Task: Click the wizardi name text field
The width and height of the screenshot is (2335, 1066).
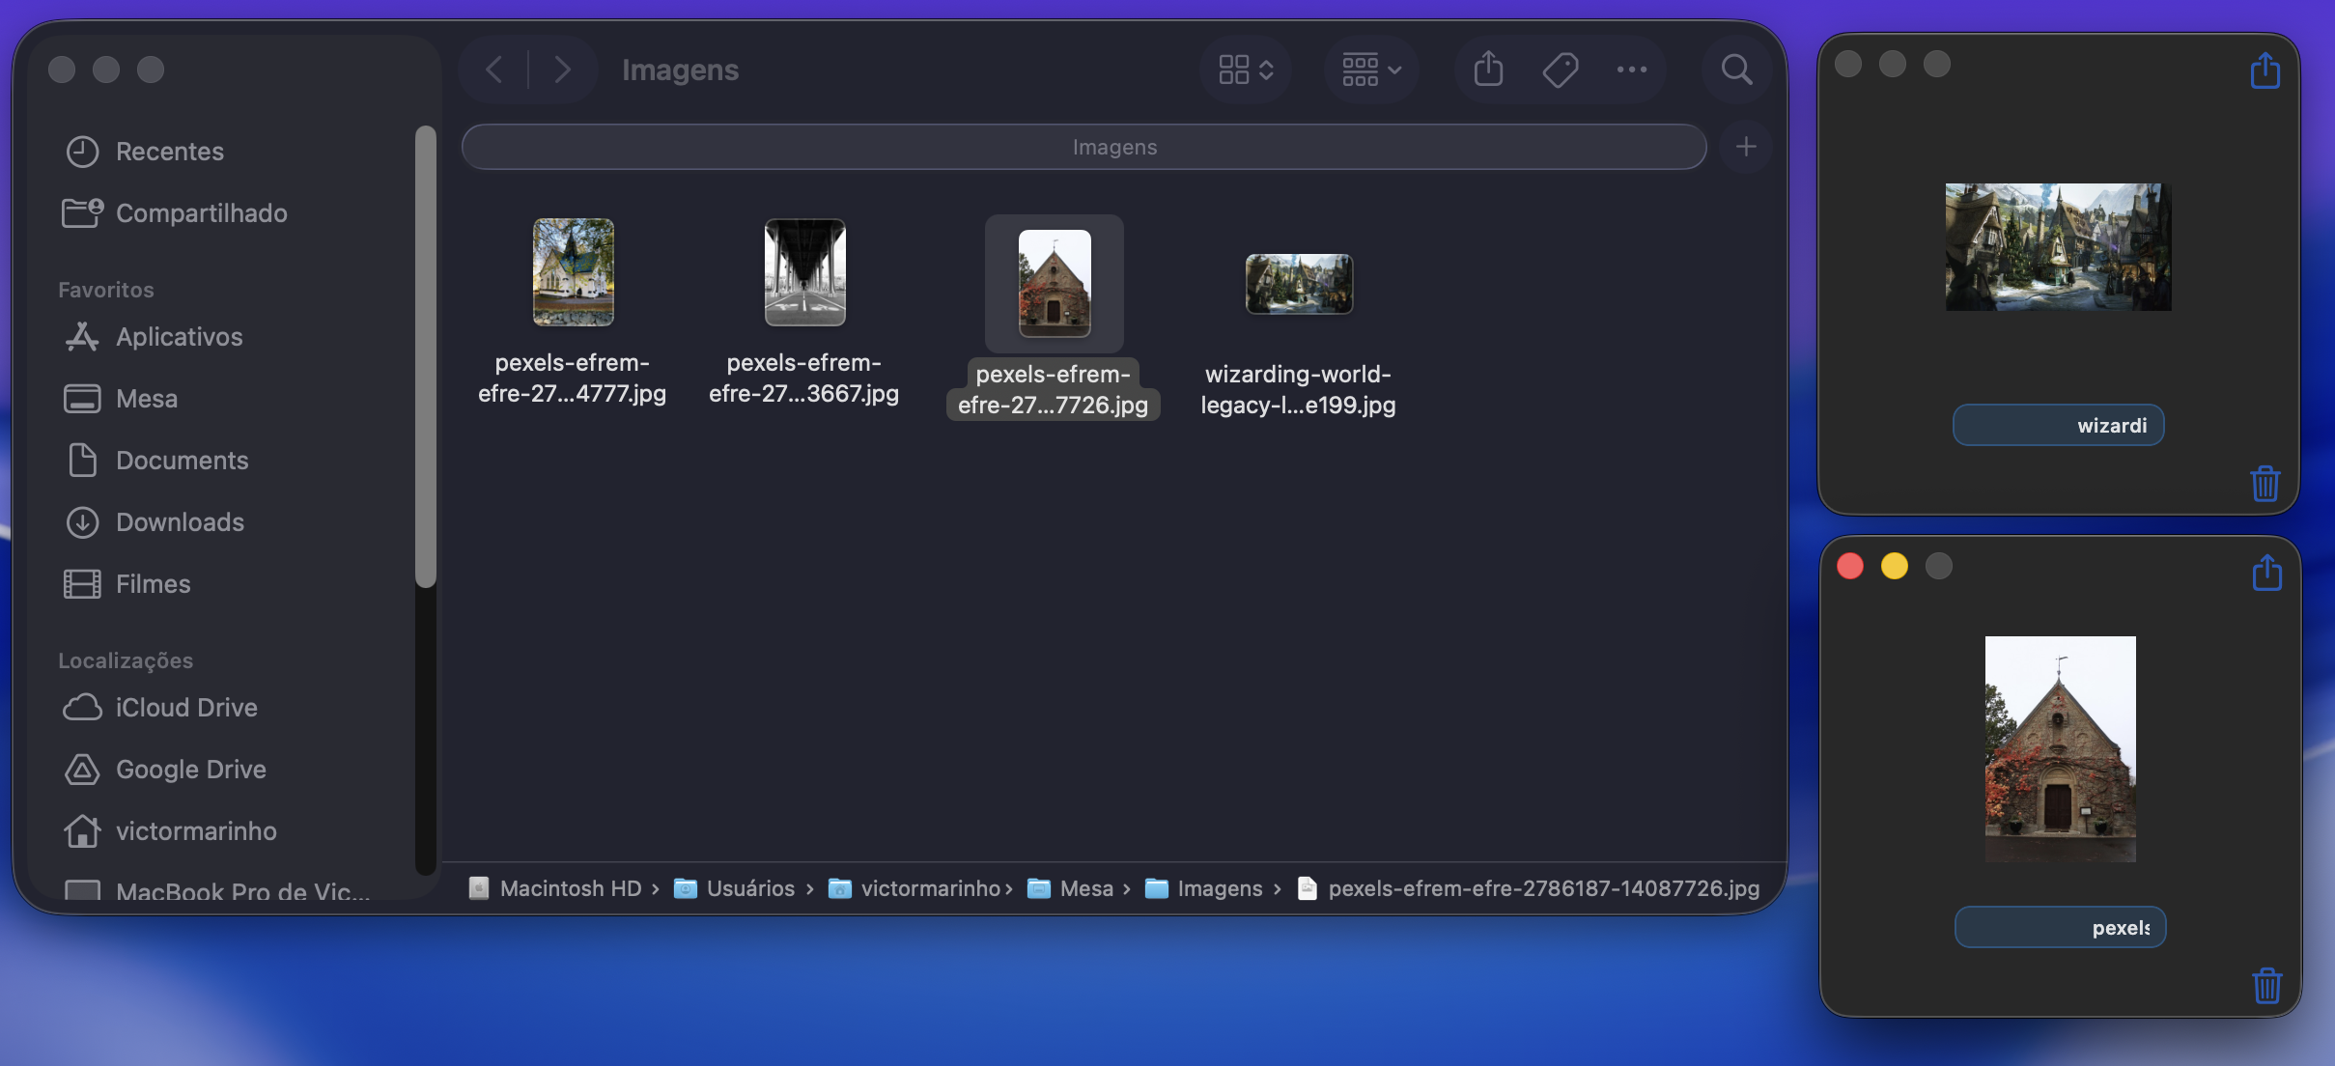Action: (2058, 425)
